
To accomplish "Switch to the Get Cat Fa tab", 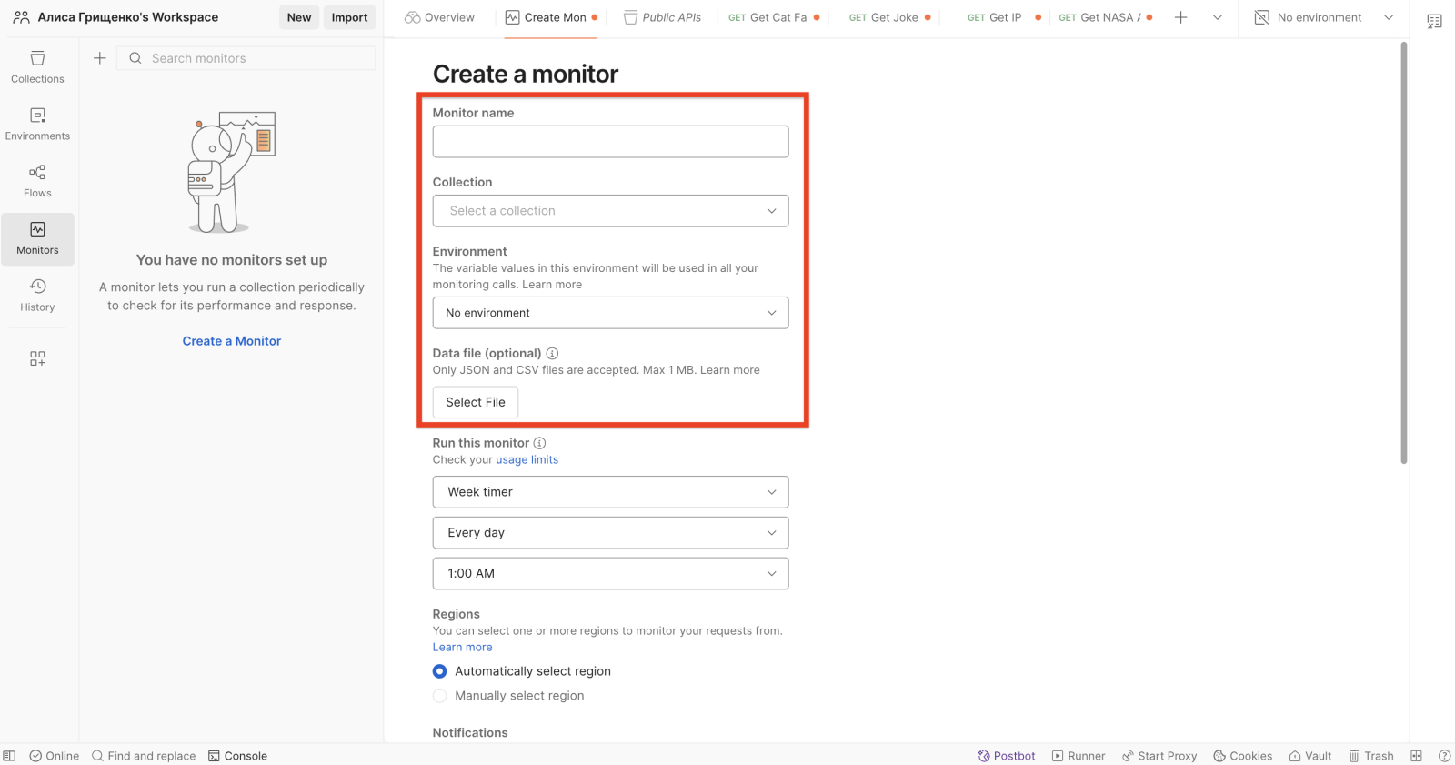I will (774, 17).
